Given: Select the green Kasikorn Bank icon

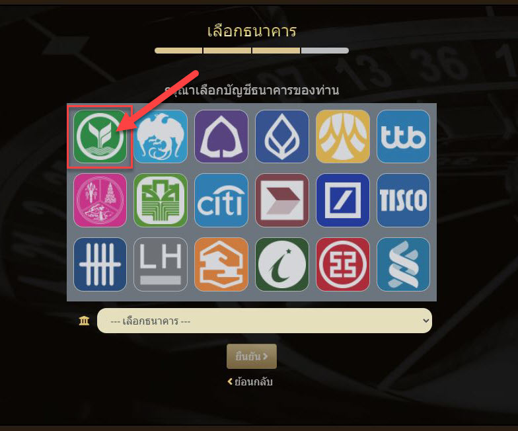Looking at the screenshot, I should coord(100,136).
